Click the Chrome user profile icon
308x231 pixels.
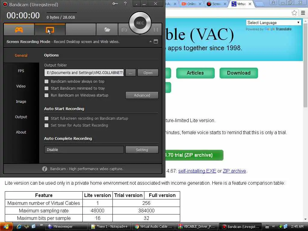pos(273,3)
